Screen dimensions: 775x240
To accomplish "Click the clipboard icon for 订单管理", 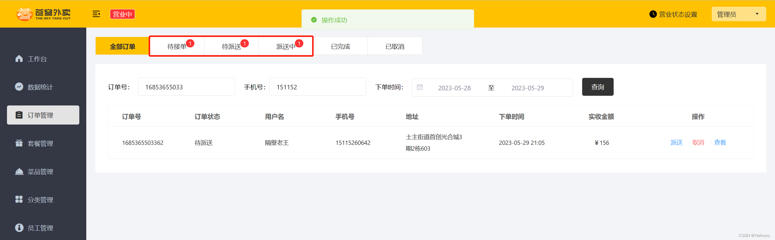I will (19, 115).
